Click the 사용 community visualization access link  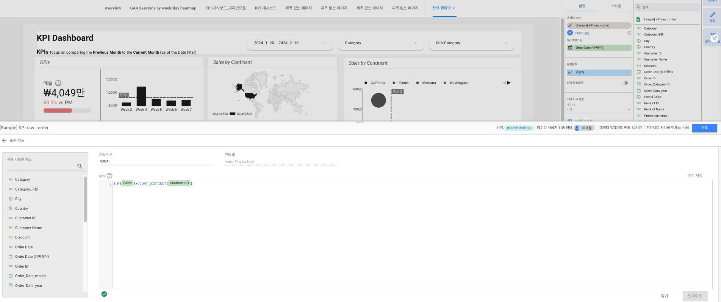(x=686, y=128)
